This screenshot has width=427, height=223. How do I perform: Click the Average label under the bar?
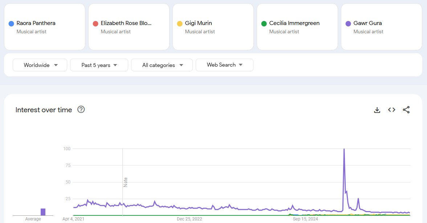[x=33, y=219]
